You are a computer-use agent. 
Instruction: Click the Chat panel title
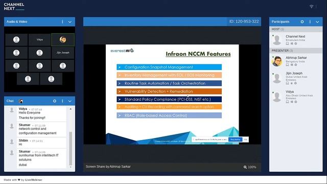10,101
